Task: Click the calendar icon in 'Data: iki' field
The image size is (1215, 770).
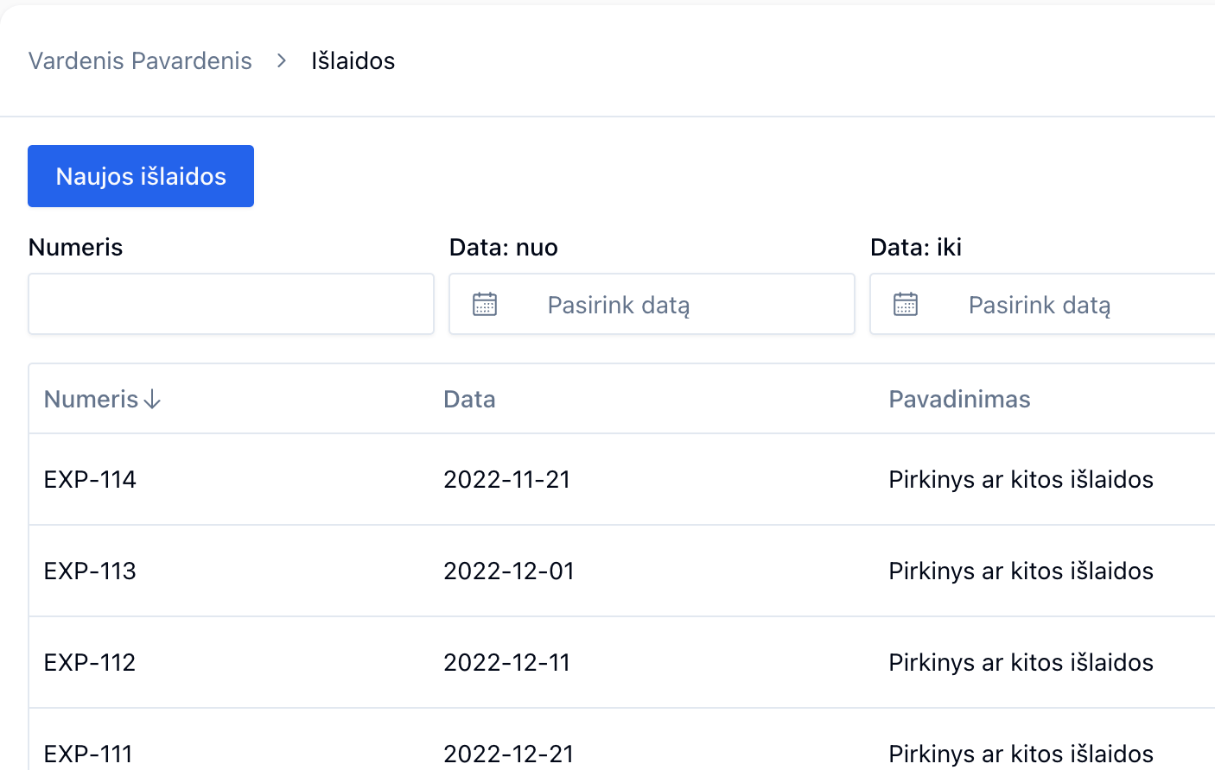Action: click(906, 304)
